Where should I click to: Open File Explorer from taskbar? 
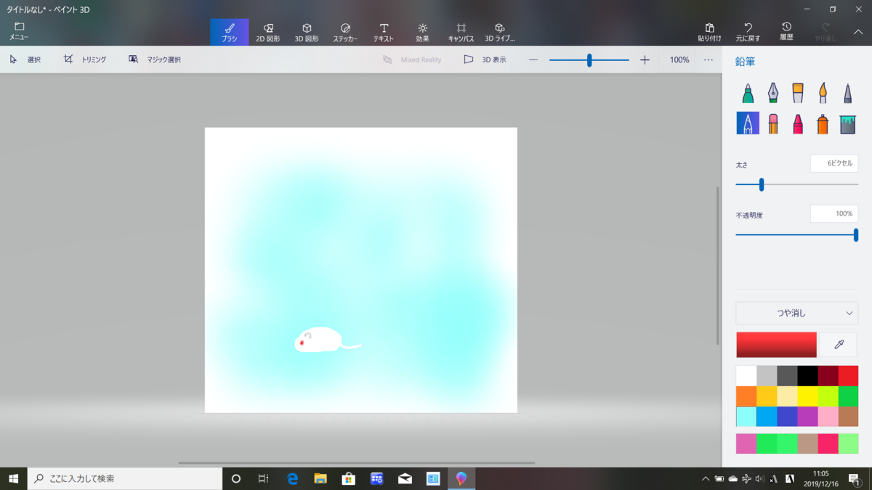point(320,478)
